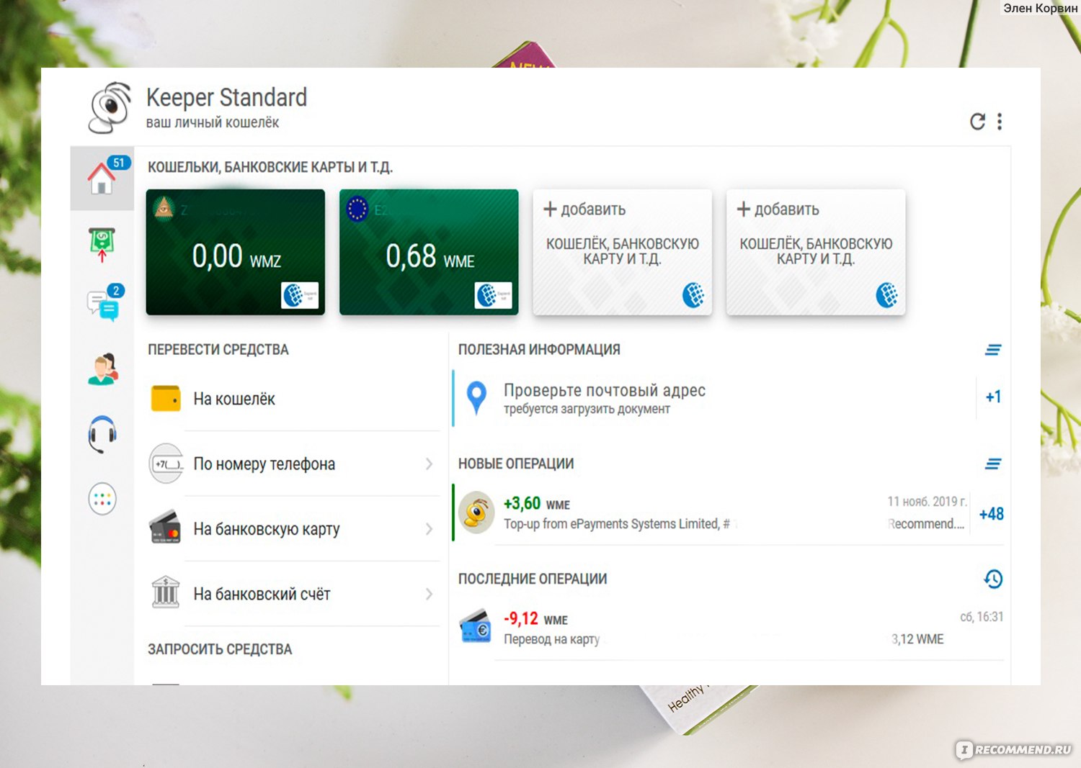1081x768 pixels.
Task: Choose 'На банковский счёт' transfer option
Action: point(294,594)
